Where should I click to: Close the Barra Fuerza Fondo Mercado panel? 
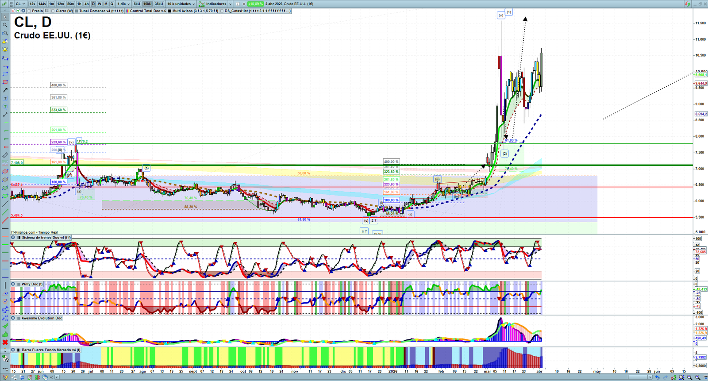(x=13, y=350)
